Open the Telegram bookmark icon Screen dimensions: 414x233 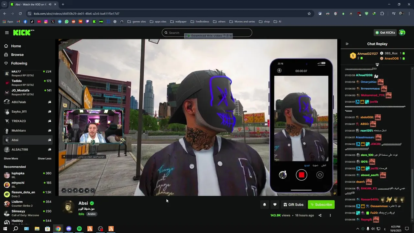[60, 22]
